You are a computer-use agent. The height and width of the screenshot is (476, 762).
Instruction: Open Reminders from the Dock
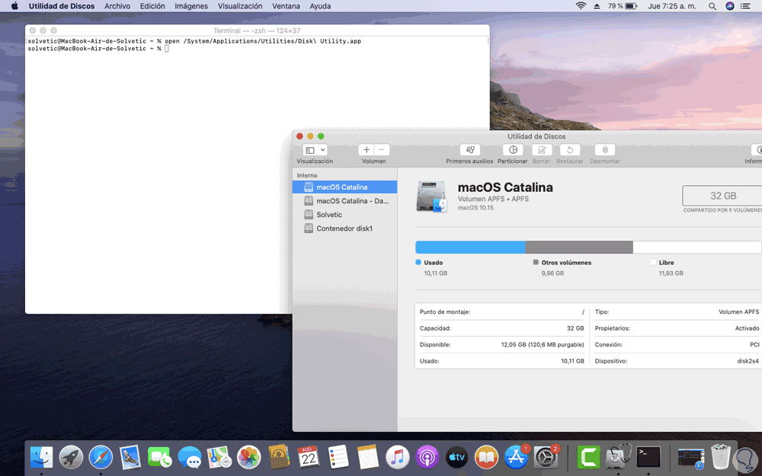point(338,457)
